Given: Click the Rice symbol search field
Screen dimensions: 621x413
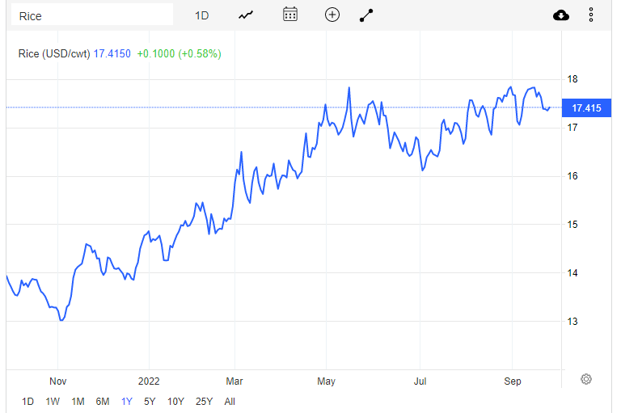Looking at the screenshot, I should (92, 15).
